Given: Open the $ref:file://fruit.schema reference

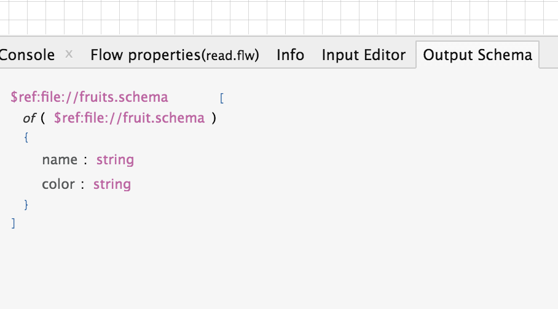Looking at the screenshot, I should (129, 118).
